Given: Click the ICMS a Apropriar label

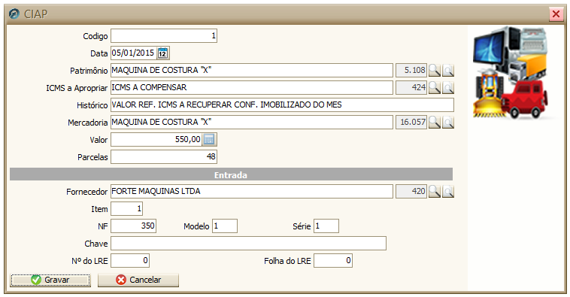Looking at the screenshot, I should (77, 88).
